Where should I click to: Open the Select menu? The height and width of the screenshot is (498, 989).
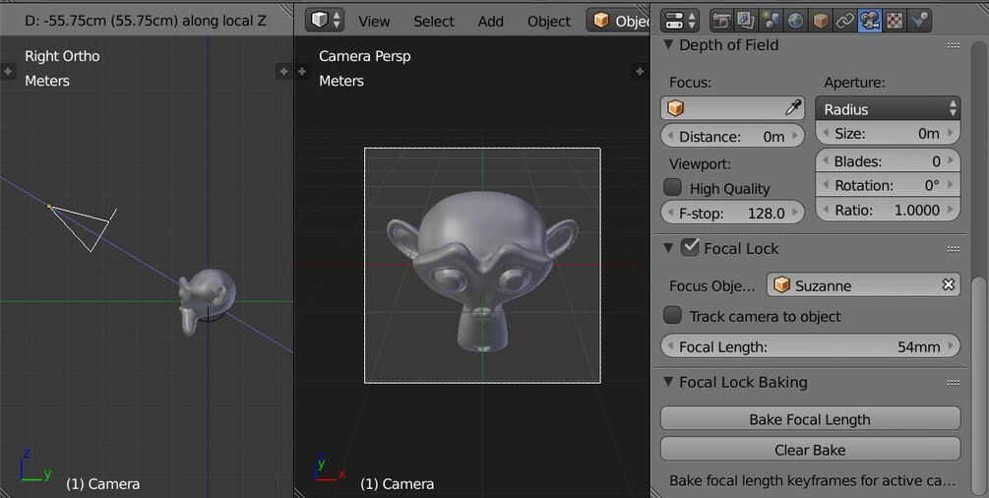pos(434,22)
